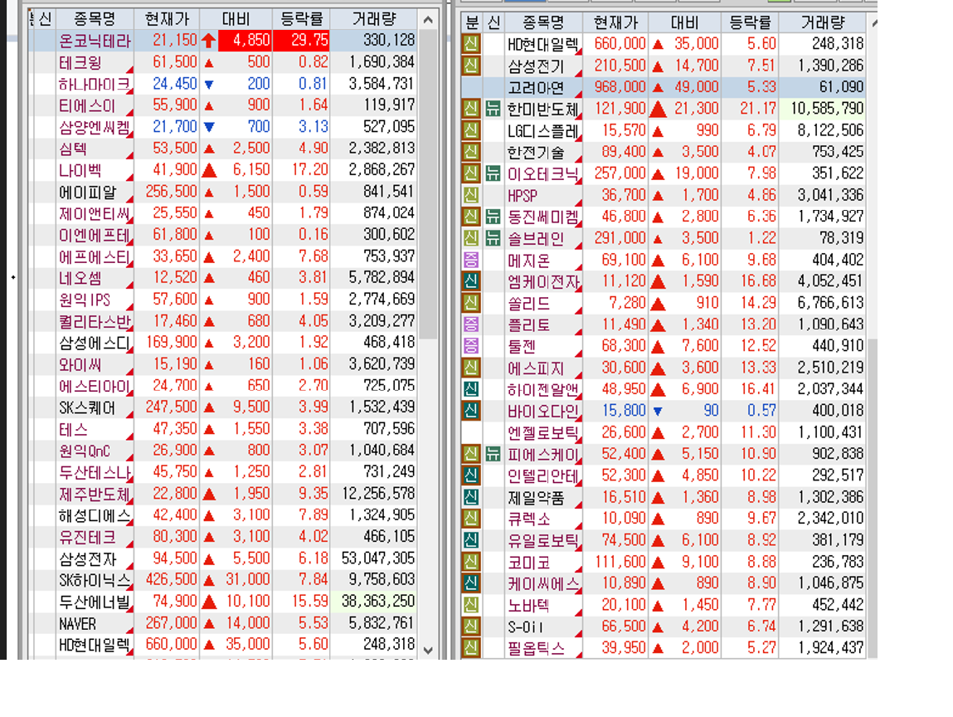Select the SK스퀘어 stock row

(222, 407)
